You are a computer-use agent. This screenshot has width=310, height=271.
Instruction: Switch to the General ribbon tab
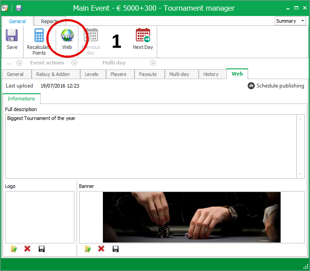(x=17, y=21)
